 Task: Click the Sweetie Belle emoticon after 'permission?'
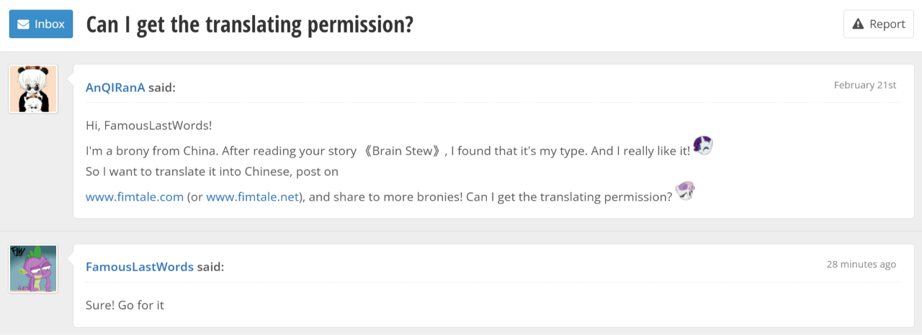point(685,191)
